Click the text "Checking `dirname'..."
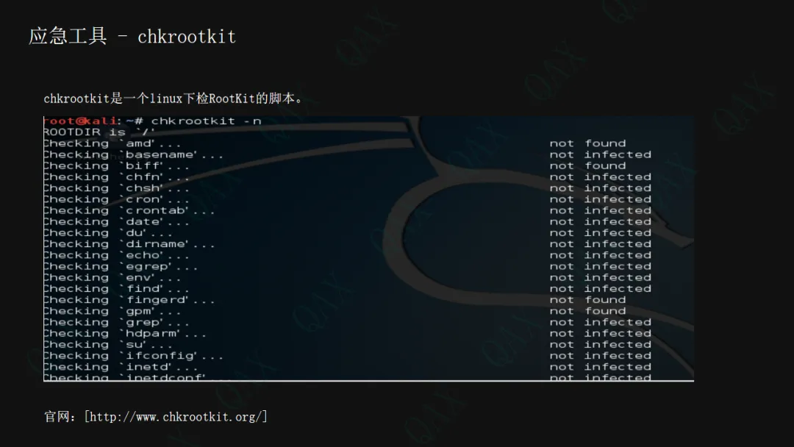Viewport: 794px width, 447px height. click(x=129, y=244)
